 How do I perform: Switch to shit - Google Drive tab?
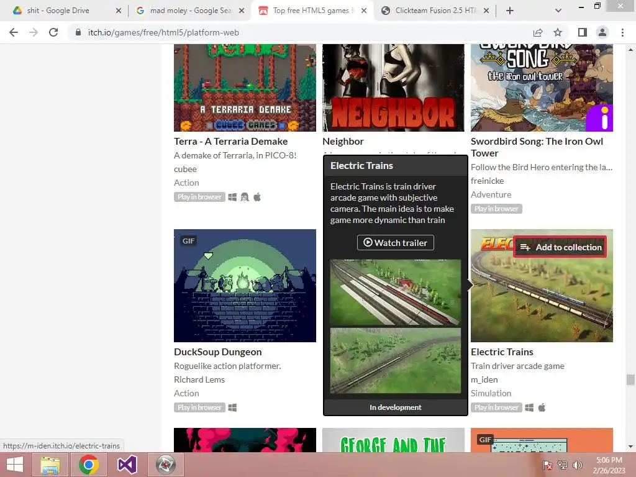58,11
